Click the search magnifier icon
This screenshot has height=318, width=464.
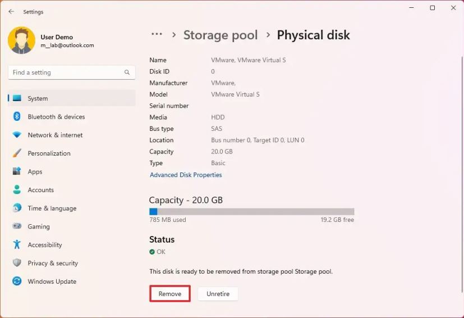(x=127, y=72)
